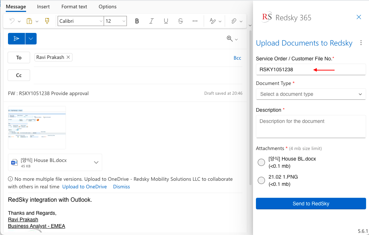Select the Format Painter icon
This screenshot has width=369, height=235.
click(x=47, y=21)
